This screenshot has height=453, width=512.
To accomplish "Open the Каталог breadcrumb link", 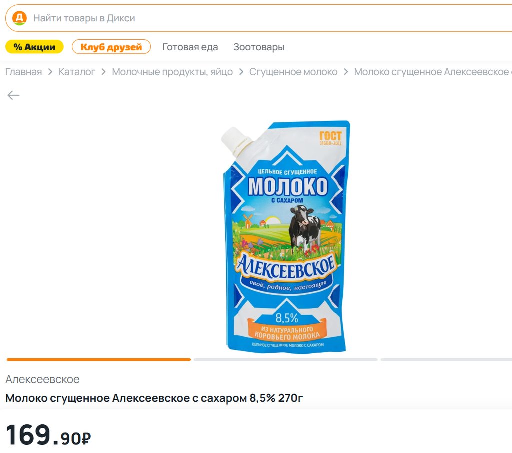I will [x=77, y=72].
